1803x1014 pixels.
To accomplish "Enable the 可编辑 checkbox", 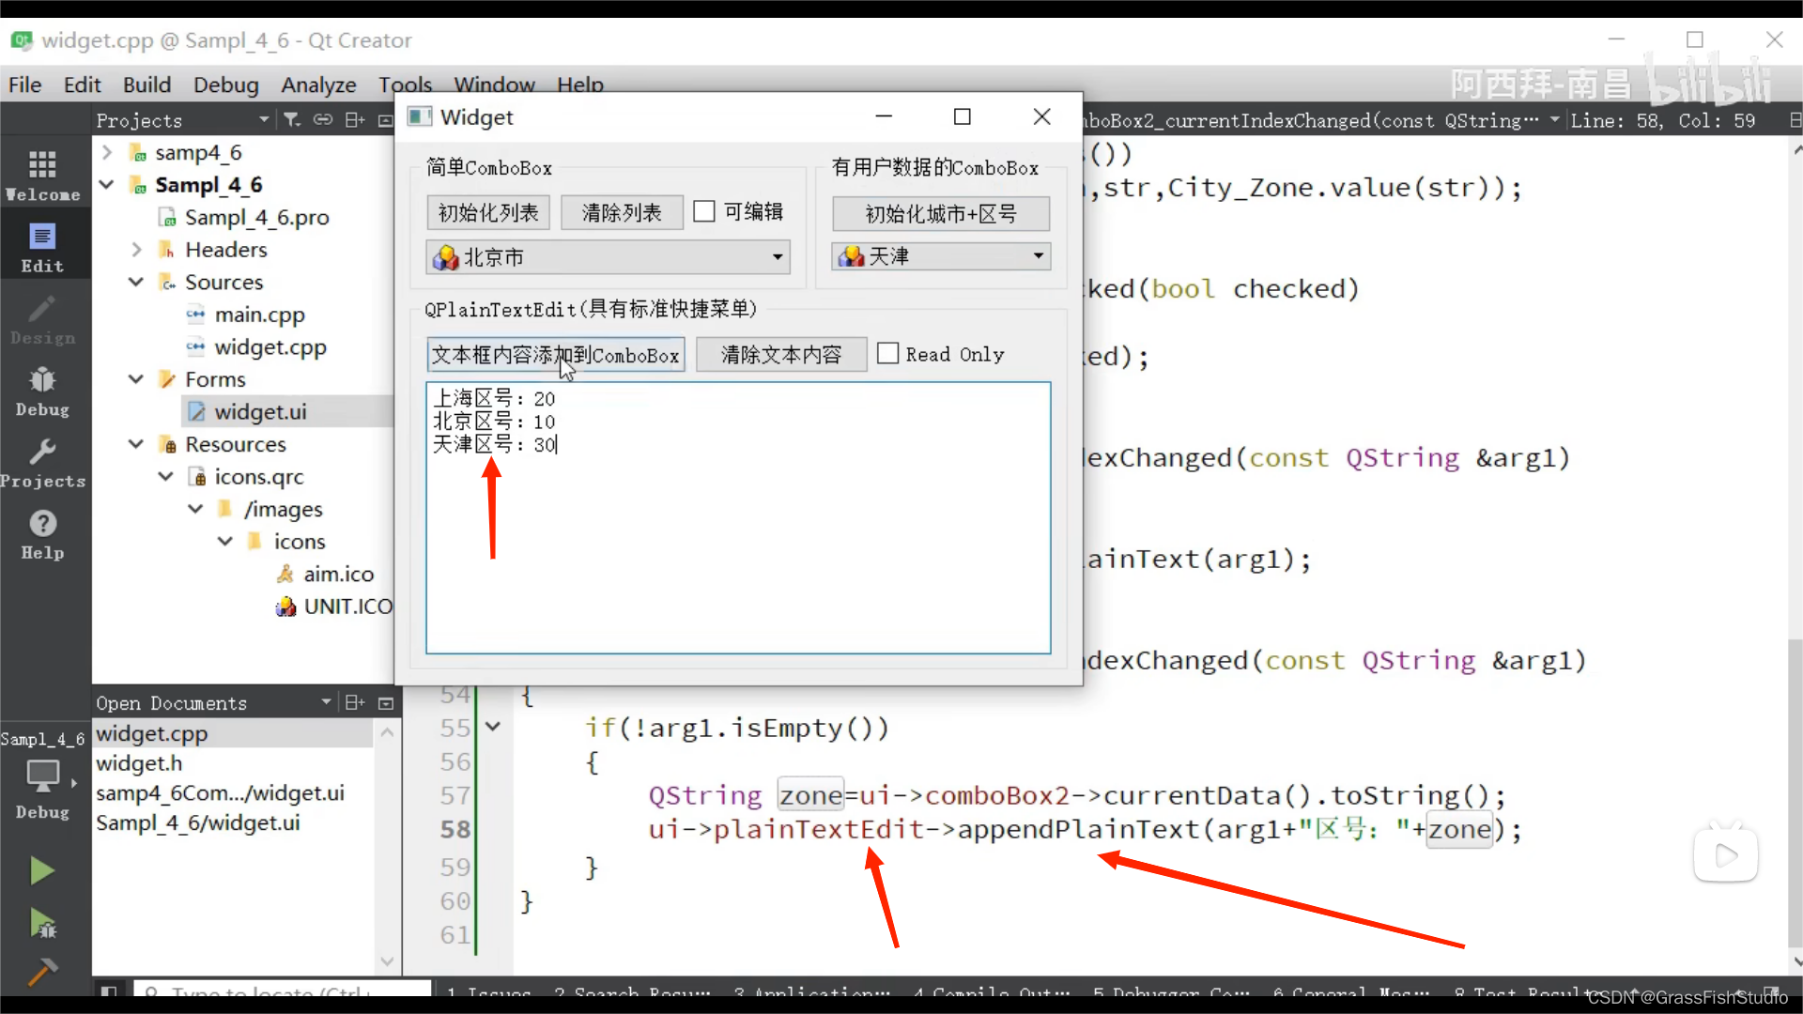I will 704,210.
